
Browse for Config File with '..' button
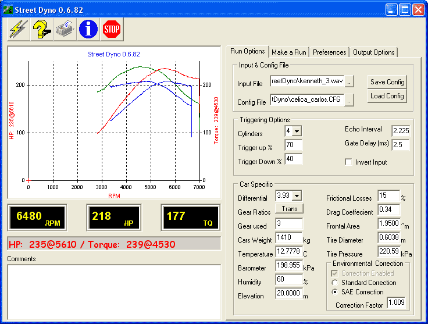tap(349, 100)
